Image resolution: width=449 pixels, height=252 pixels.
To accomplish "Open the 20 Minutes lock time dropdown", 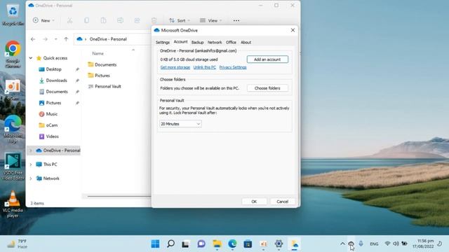I will click(x=180, y=124).
